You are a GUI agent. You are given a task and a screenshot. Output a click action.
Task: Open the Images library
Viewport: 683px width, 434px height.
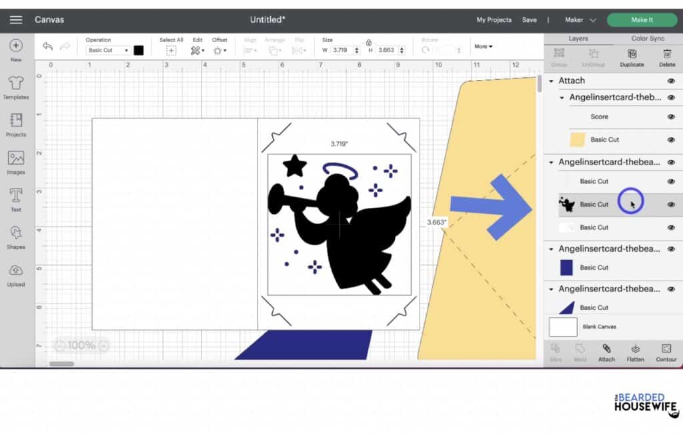[15, 158]
